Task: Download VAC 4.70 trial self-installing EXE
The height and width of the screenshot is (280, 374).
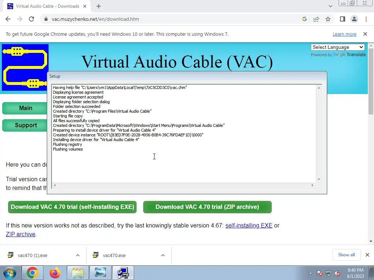Action: point(72,207)
